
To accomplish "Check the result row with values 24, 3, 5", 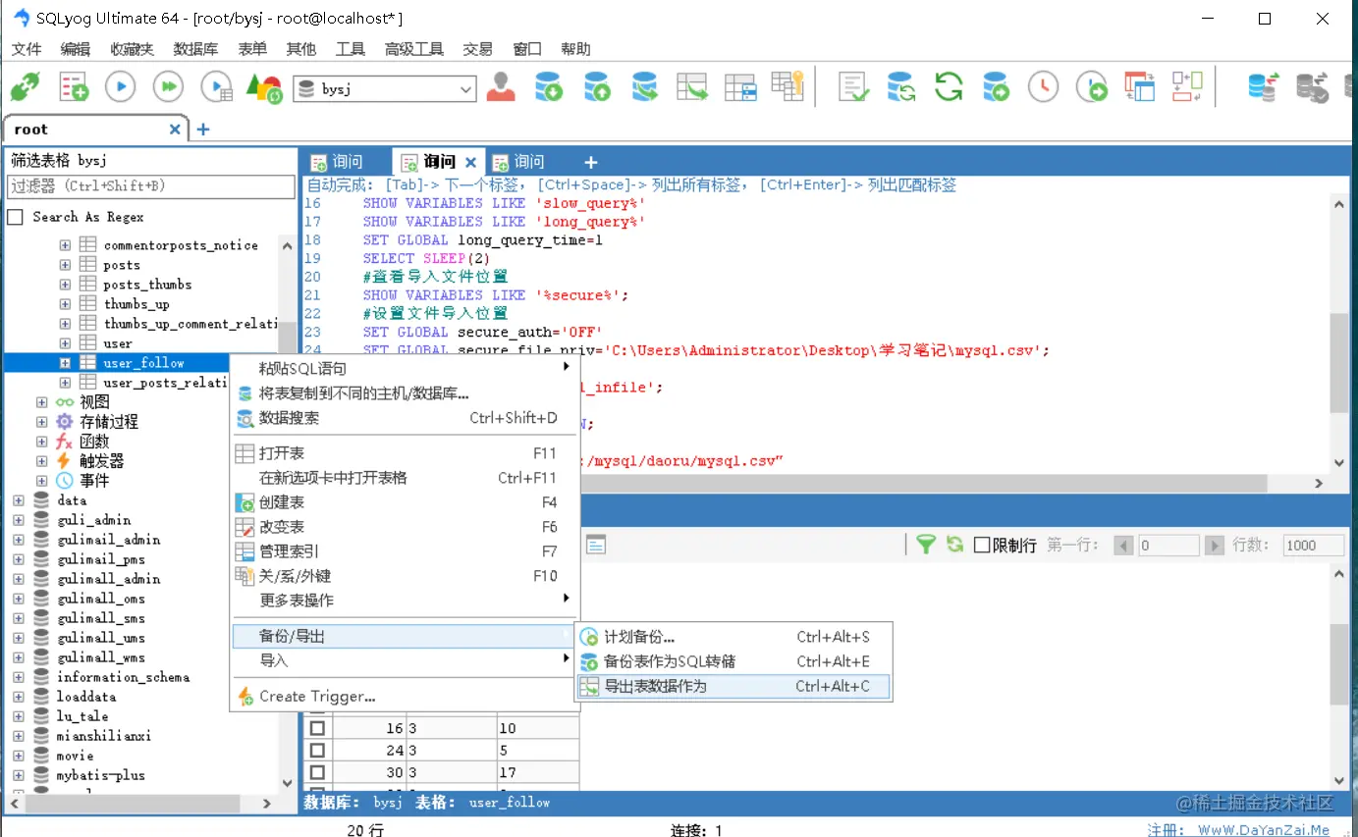I will [x=317, y=751].
